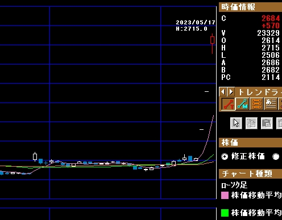The image size is (282, 220).
Task: Select the 修正株価 radio button
Action: pos(225,156)
